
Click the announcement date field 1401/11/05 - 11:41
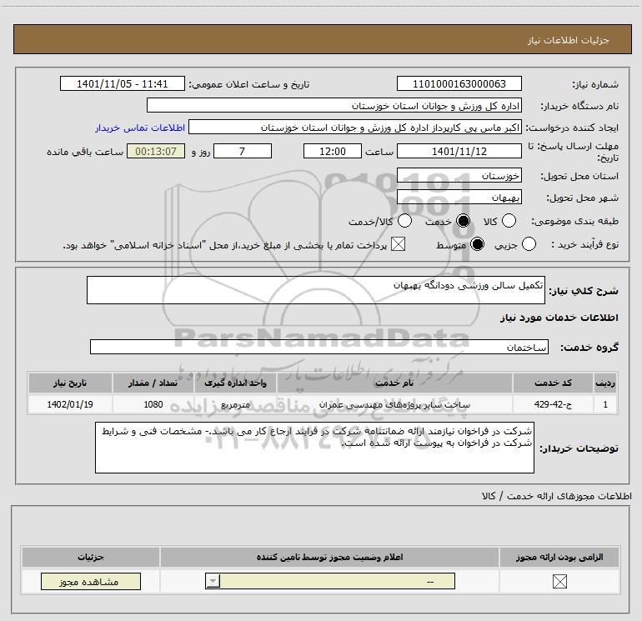123,84
